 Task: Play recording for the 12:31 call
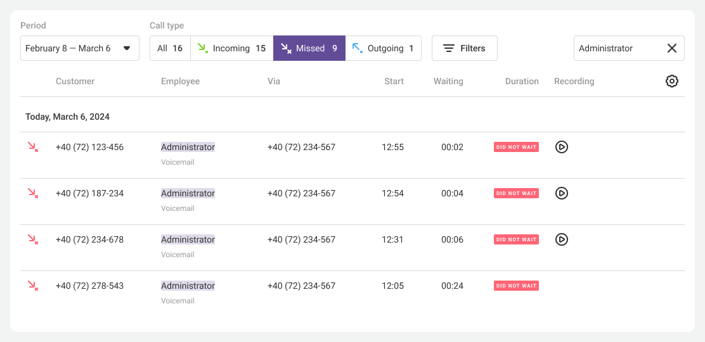coord(561,239)
